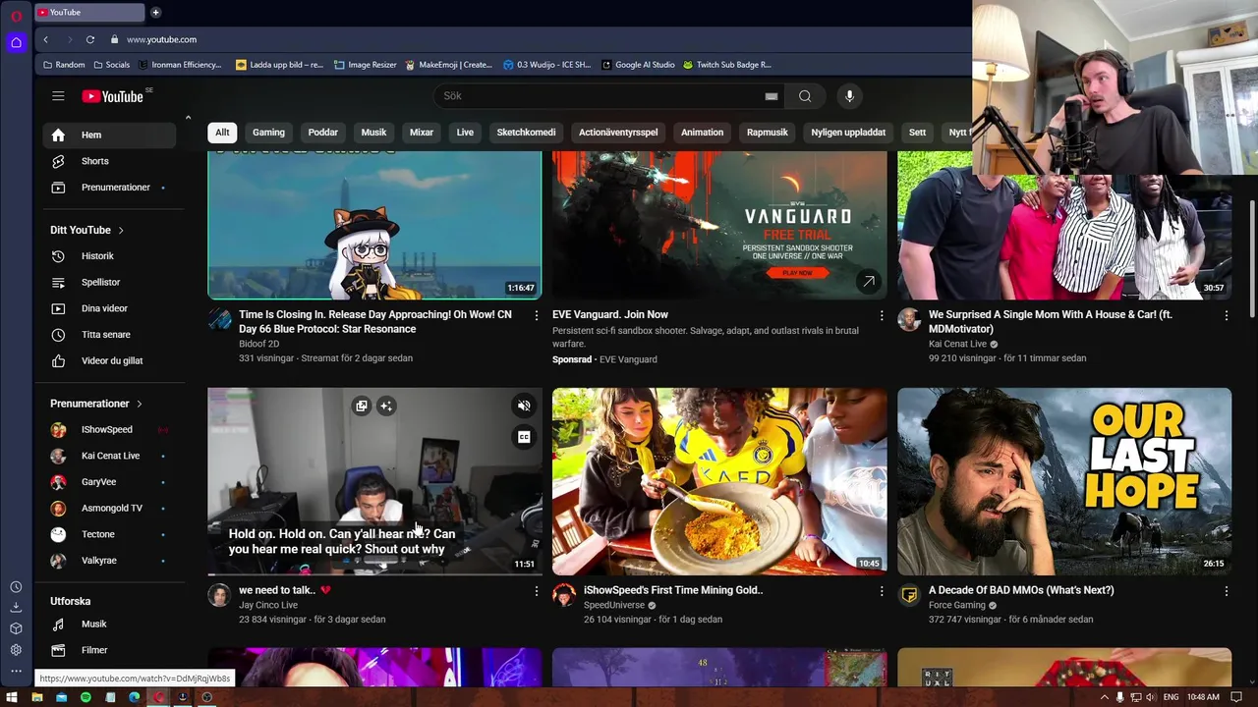The width and height of the screenshot is (1258, 707).
Task: Open Asmongold TV subscription channel
Action: tap(109, 509)
